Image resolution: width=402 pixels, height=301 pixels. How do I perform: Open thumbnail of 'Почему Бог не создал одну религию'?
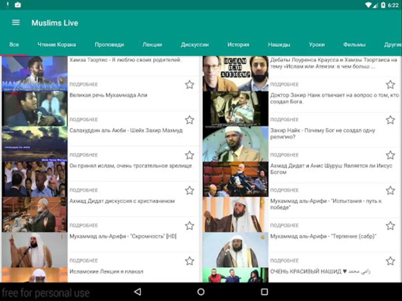(x=236, y=144)
